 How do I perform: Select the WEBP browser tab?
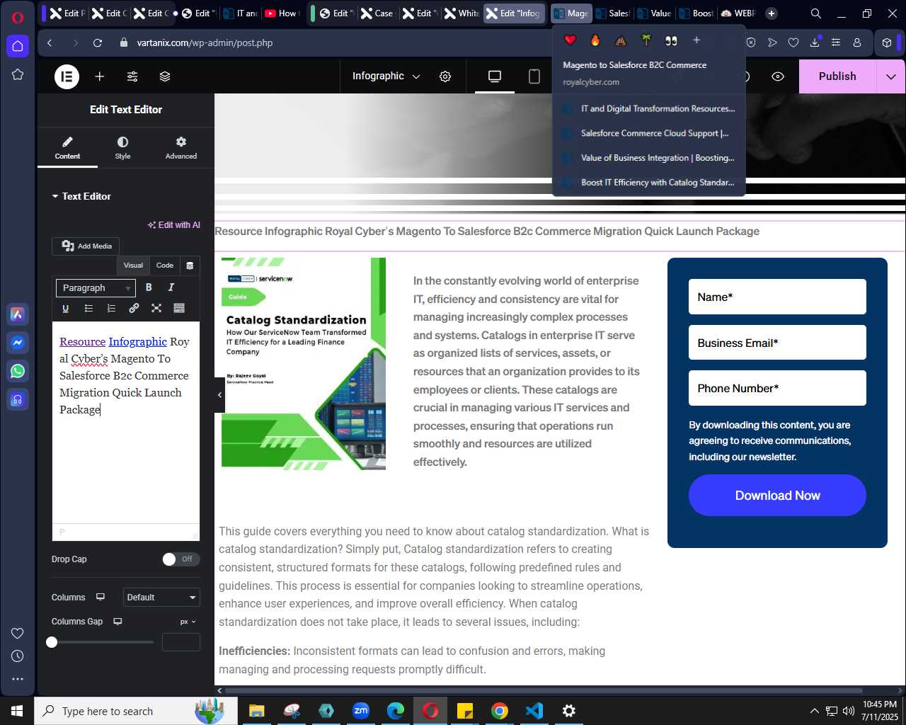tap(738, 13)
